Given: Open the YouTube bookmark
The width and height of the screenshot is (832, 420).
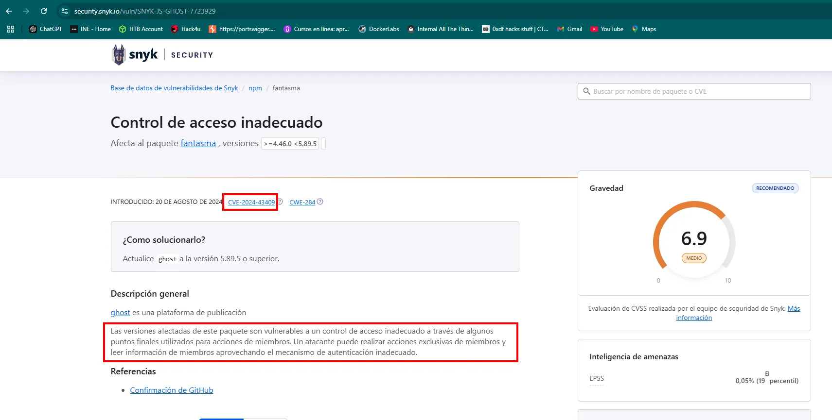Looking at the screenshot, I should point(607,29).
